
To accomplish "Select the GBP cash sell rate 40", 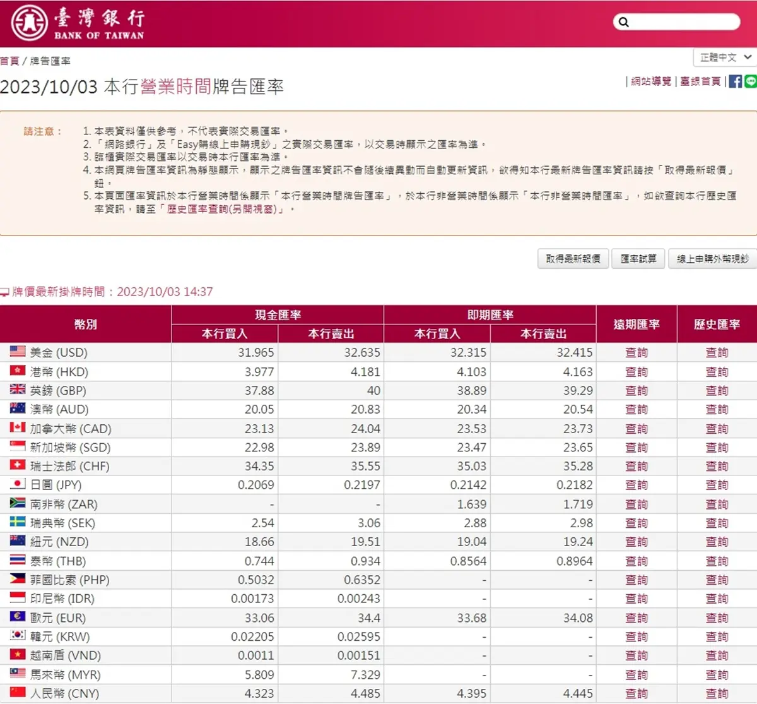I will tap(374, 391).
